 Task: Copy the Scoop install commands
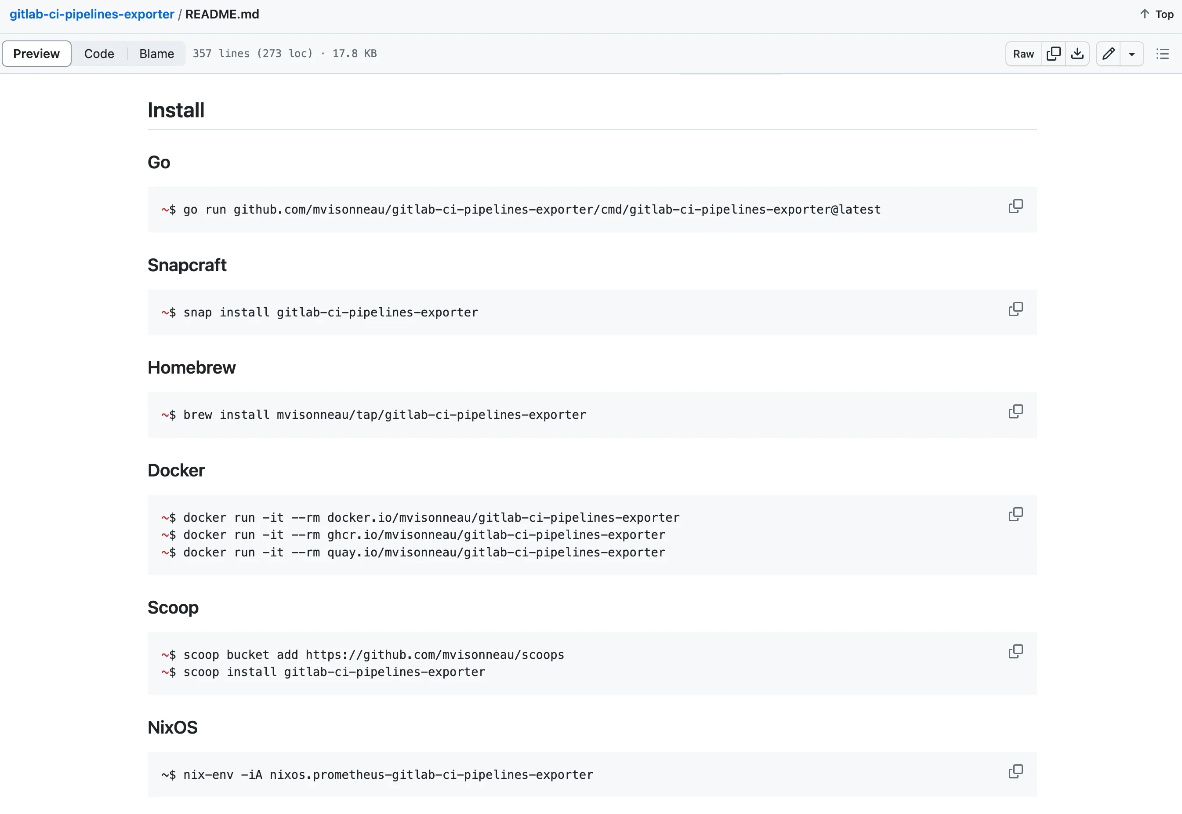[x=1015, y=651]
